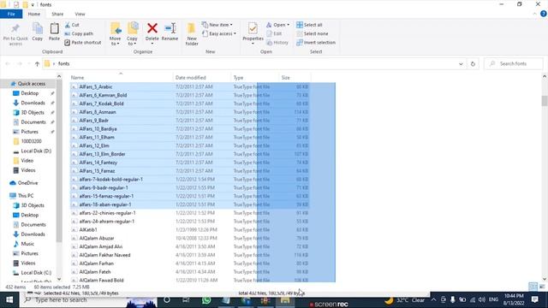The image size is (548, 308).
Task: Click Copy path in Clipboard group
Action: (79, 34)
